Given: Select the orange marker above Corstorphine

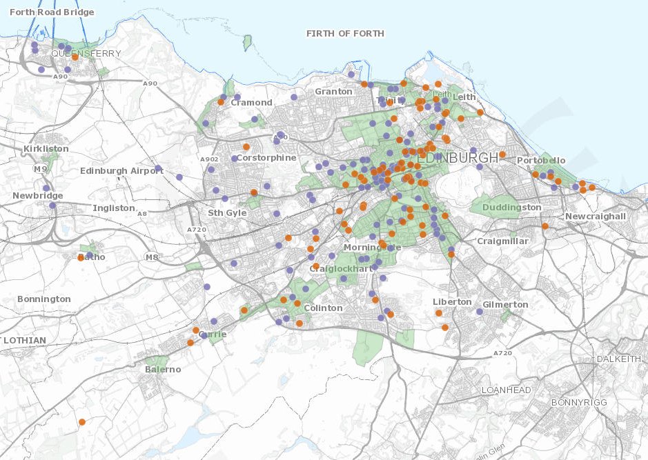Looking at the screenshot, I should point(246,147).
